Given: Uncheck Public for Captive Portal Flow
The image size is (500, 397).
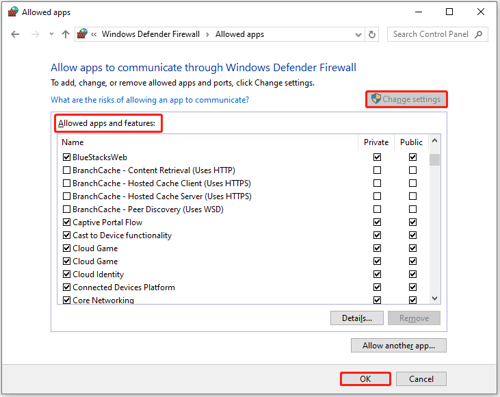Looking at the screenshot, I should pyautogui.click(x=412, y=222).
